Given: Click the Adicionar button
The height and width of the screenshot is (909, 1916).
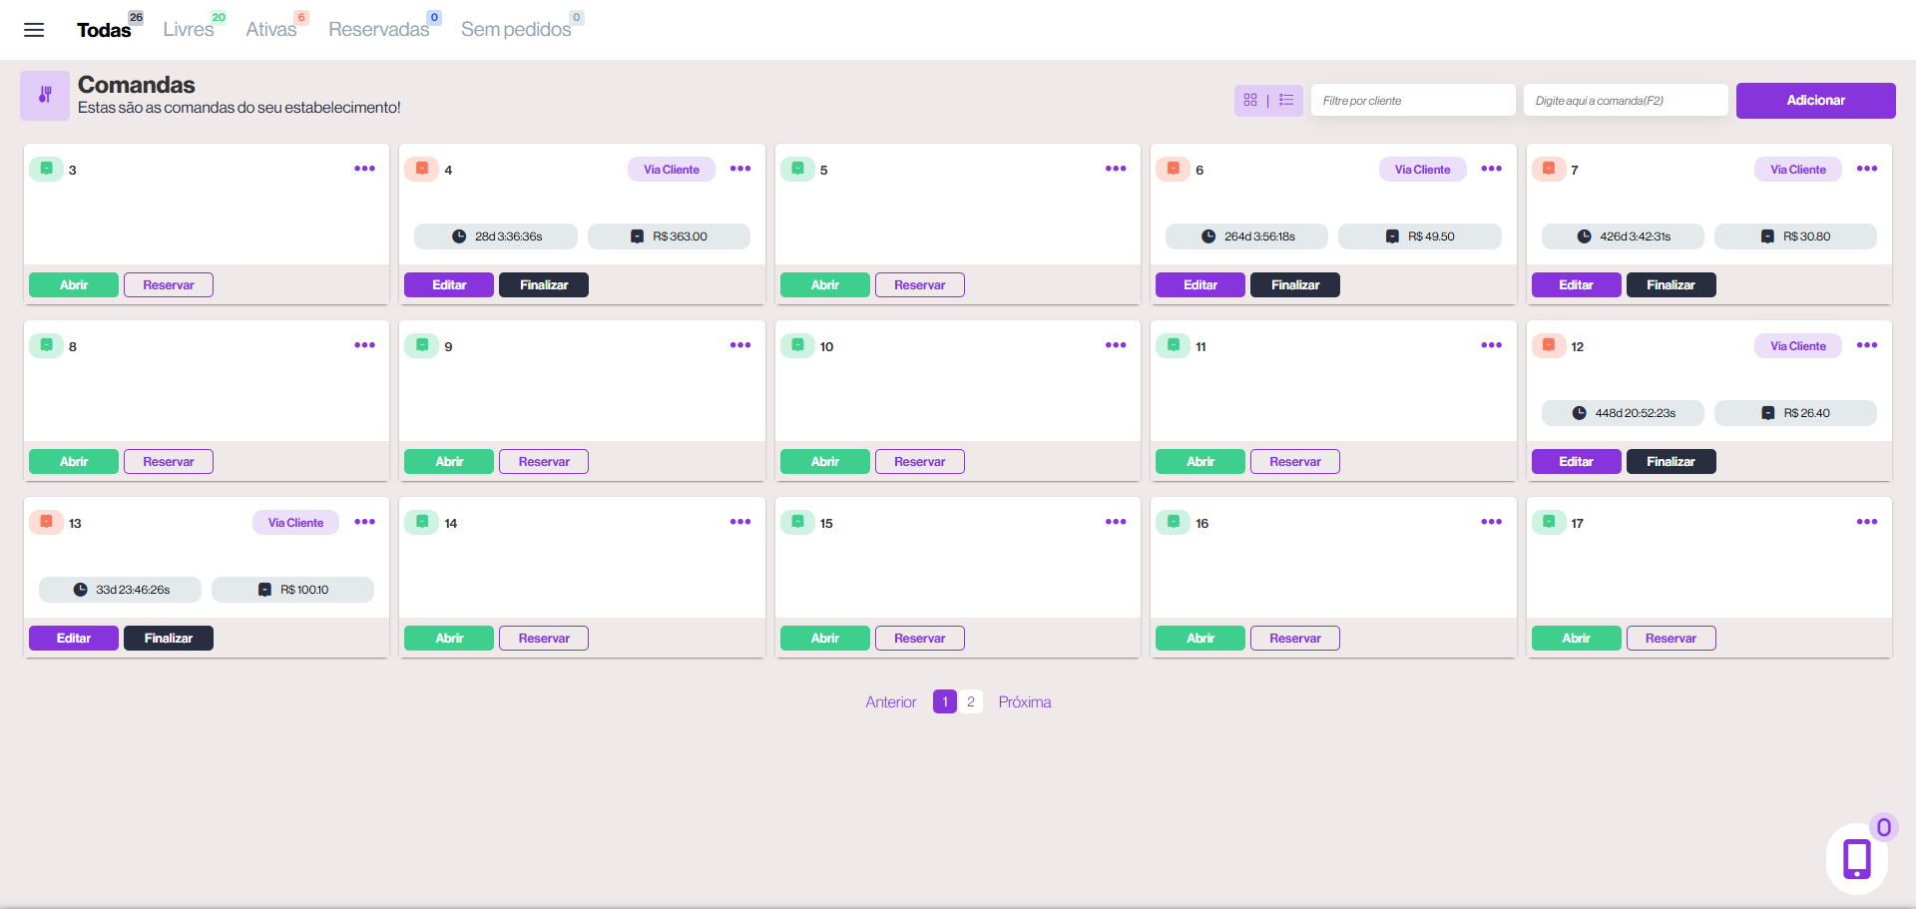Looking at the screenshot, I should tap(1815, 101).
